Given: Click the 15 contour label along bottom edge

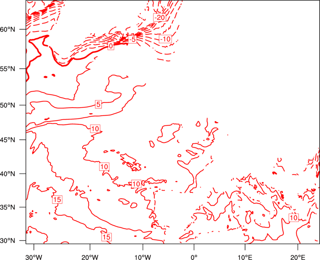Looking at the screenshot, I should click(x=106, y=237).
